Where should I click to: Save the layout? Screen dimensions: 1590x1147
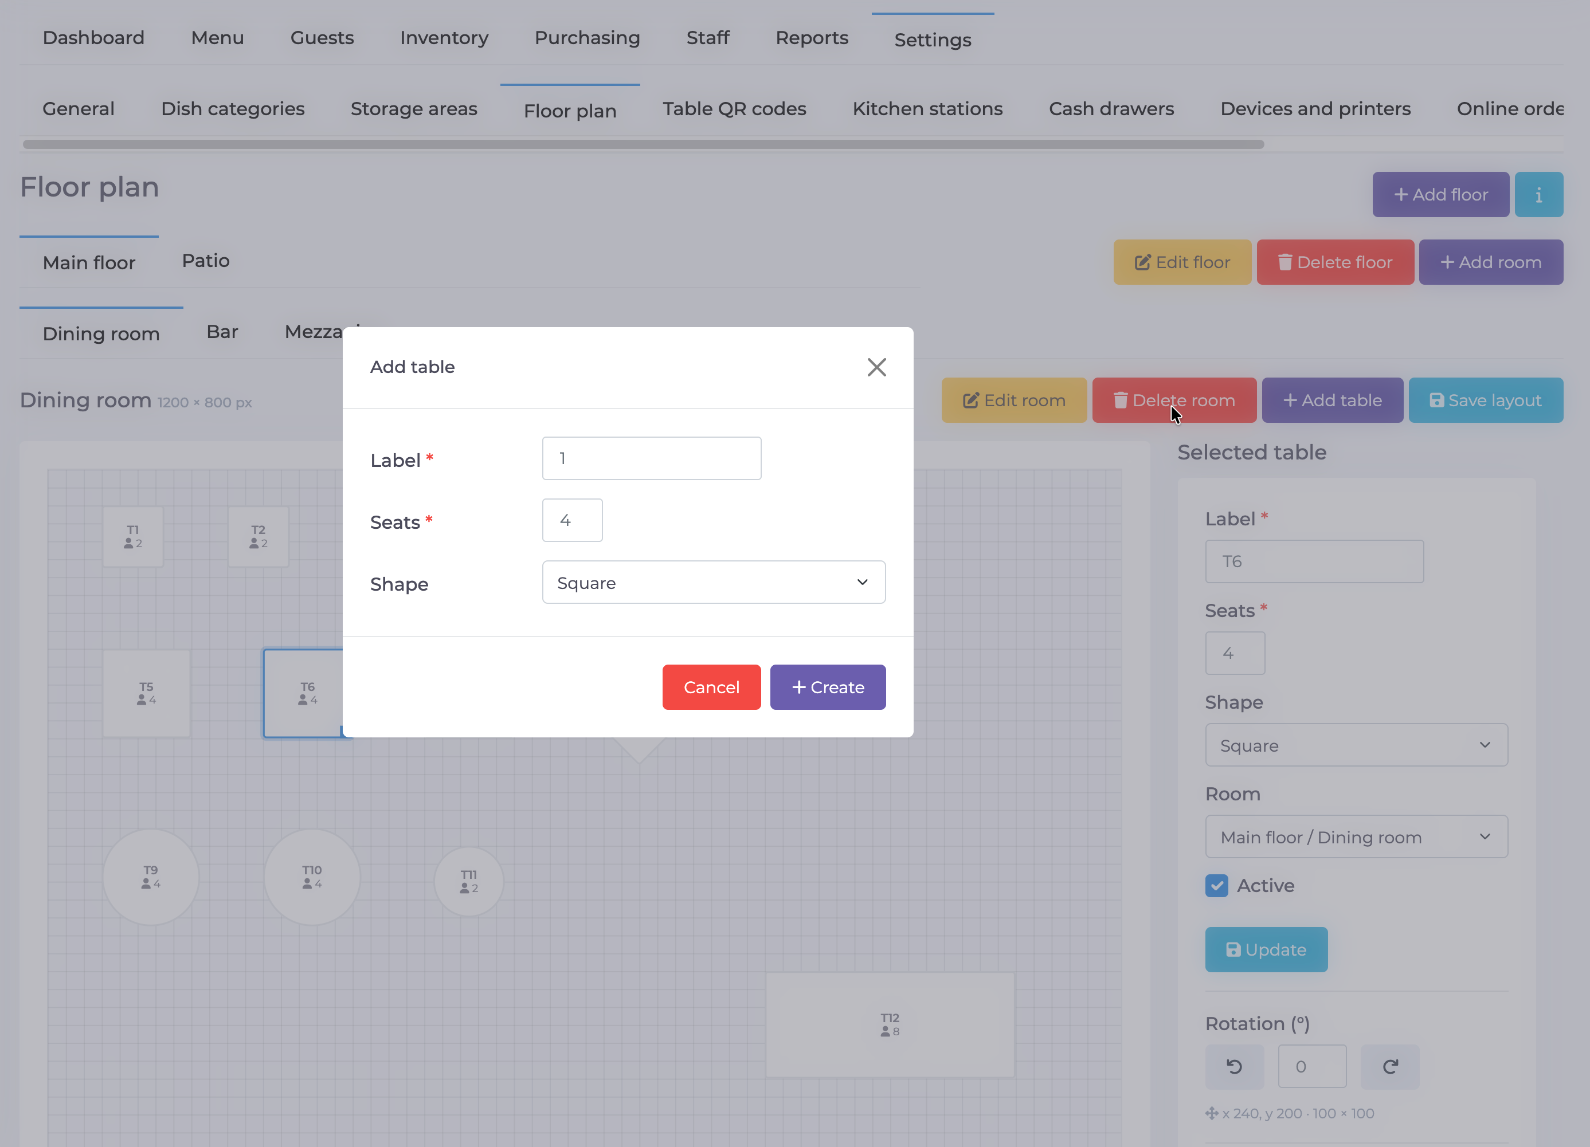[x=1486, y=400]
